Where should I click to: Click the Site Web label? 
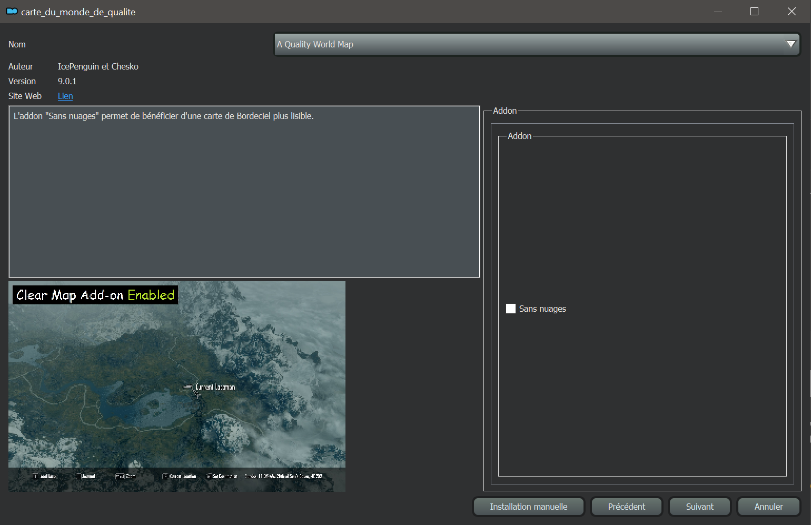pos(25,96)
